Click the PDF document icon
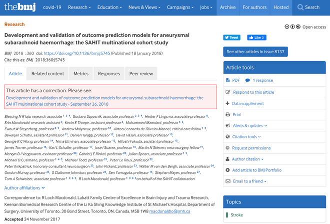The image size is (330, 224). (227, 80)
